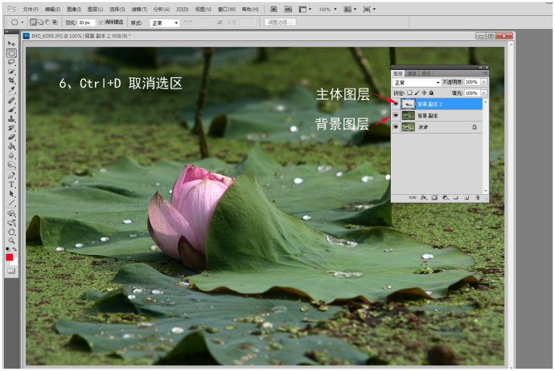Viewport: 555px width, 371px height.
Task: Add a layer style with fx icon
Action: click(x=423, y=197)
